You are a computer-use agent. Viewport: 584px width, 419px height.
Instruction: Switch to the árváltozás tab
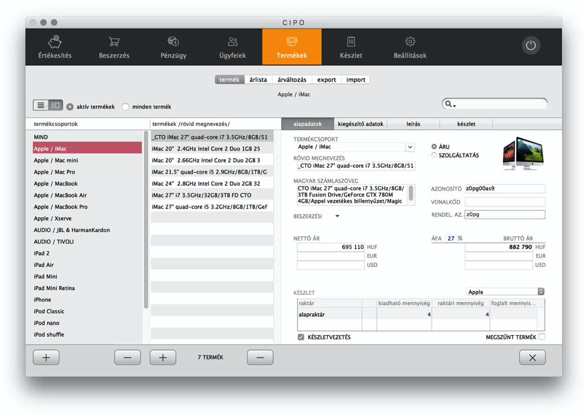[292, 79]
